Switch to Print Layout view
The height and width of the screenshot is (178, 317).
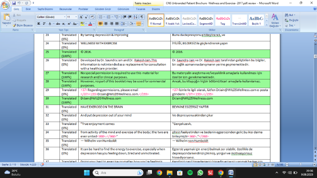pyautogui.click(x=255, y=165)
